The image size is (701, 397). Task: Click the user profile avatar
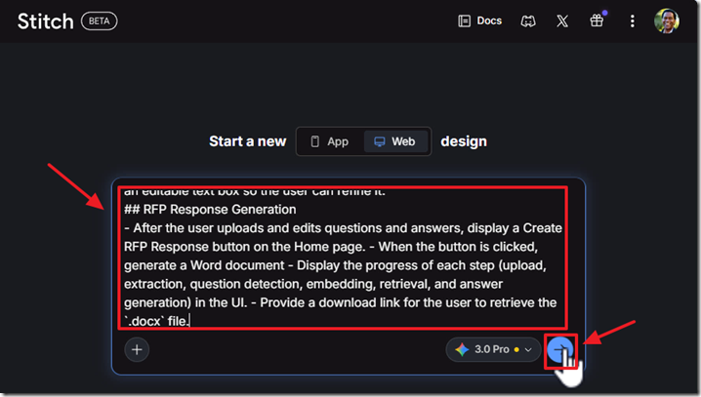667,20
